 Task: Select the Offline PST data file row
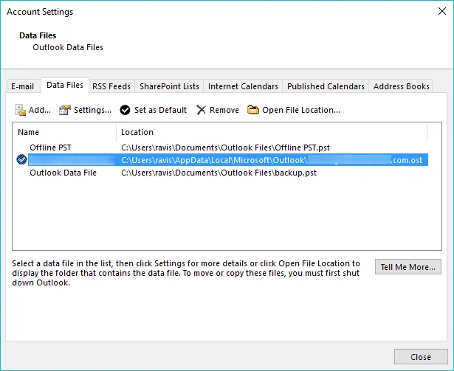pos(50,148)
